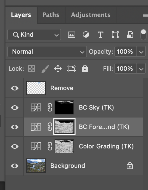Filter for shape layers icon
The image size is (148, 190).
point(115,35)
